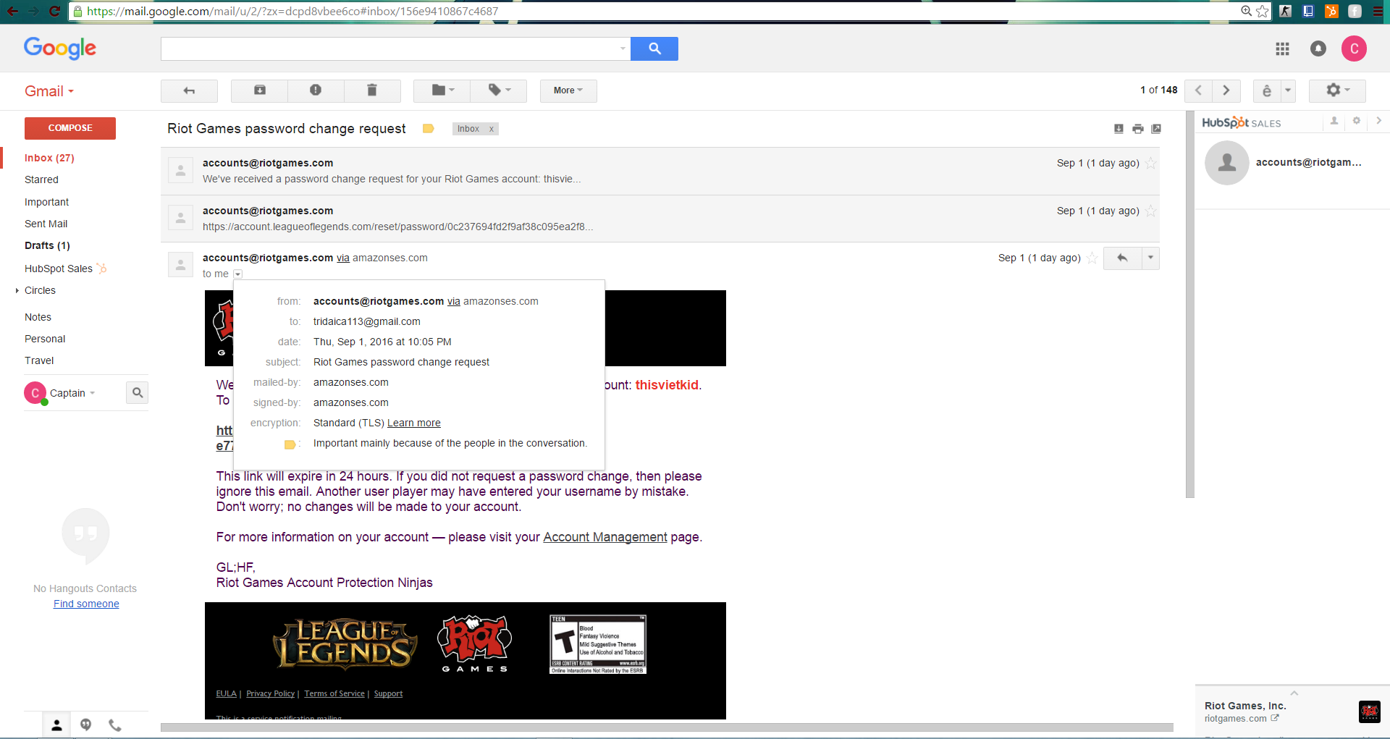Open the input tools language button
1390x739 pixels.
tap(1267, 90)
